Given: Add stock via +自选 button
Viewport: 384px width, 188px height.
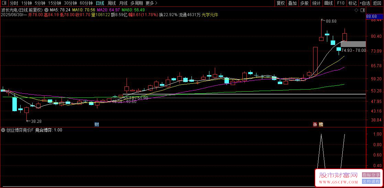Looking at the screenshot, I should 365,3.
